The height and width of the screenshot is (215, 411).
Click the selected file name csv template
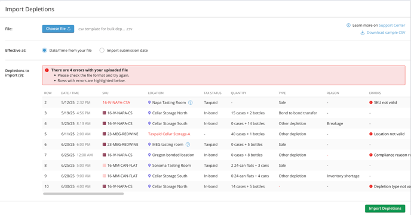pos(105,29)
